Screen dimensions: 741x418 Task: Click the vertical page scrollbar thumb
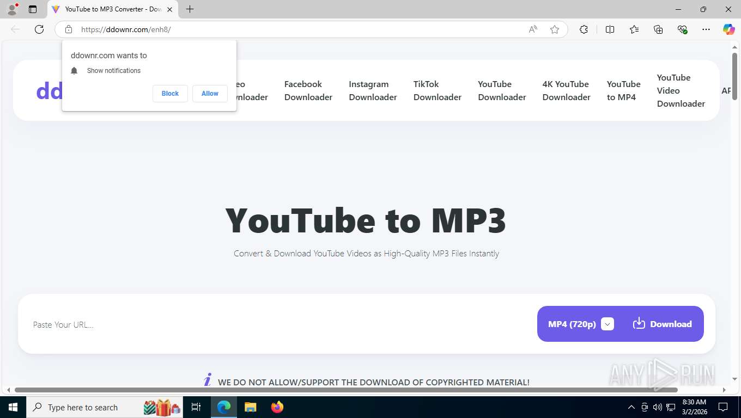pos(734,76)
